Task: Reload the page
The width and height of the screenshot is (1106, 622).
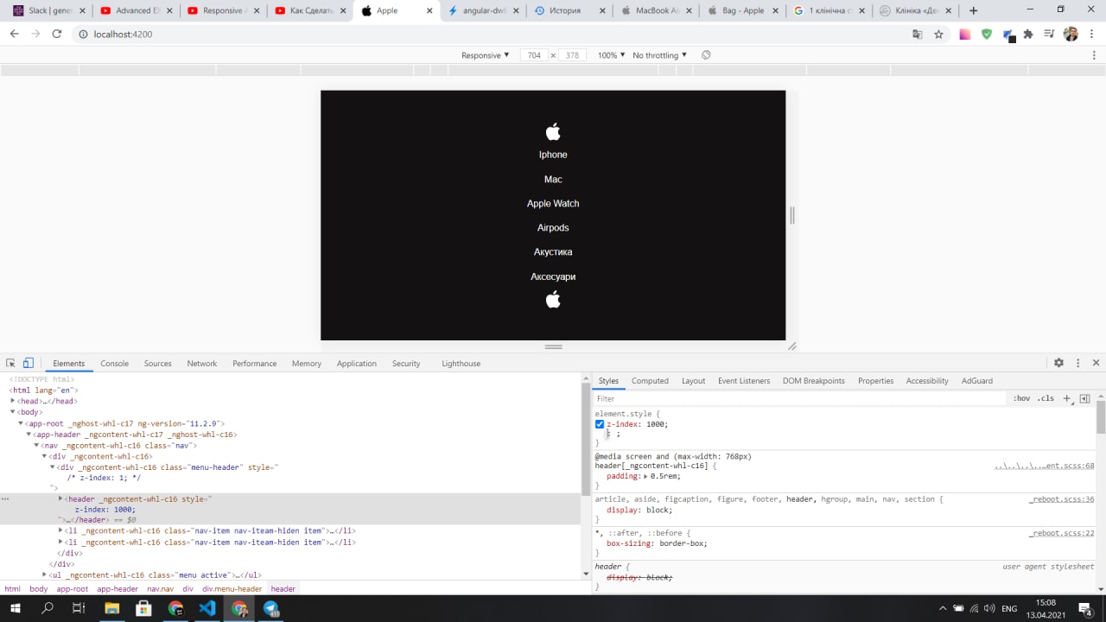Action: [x=57, y=34]
